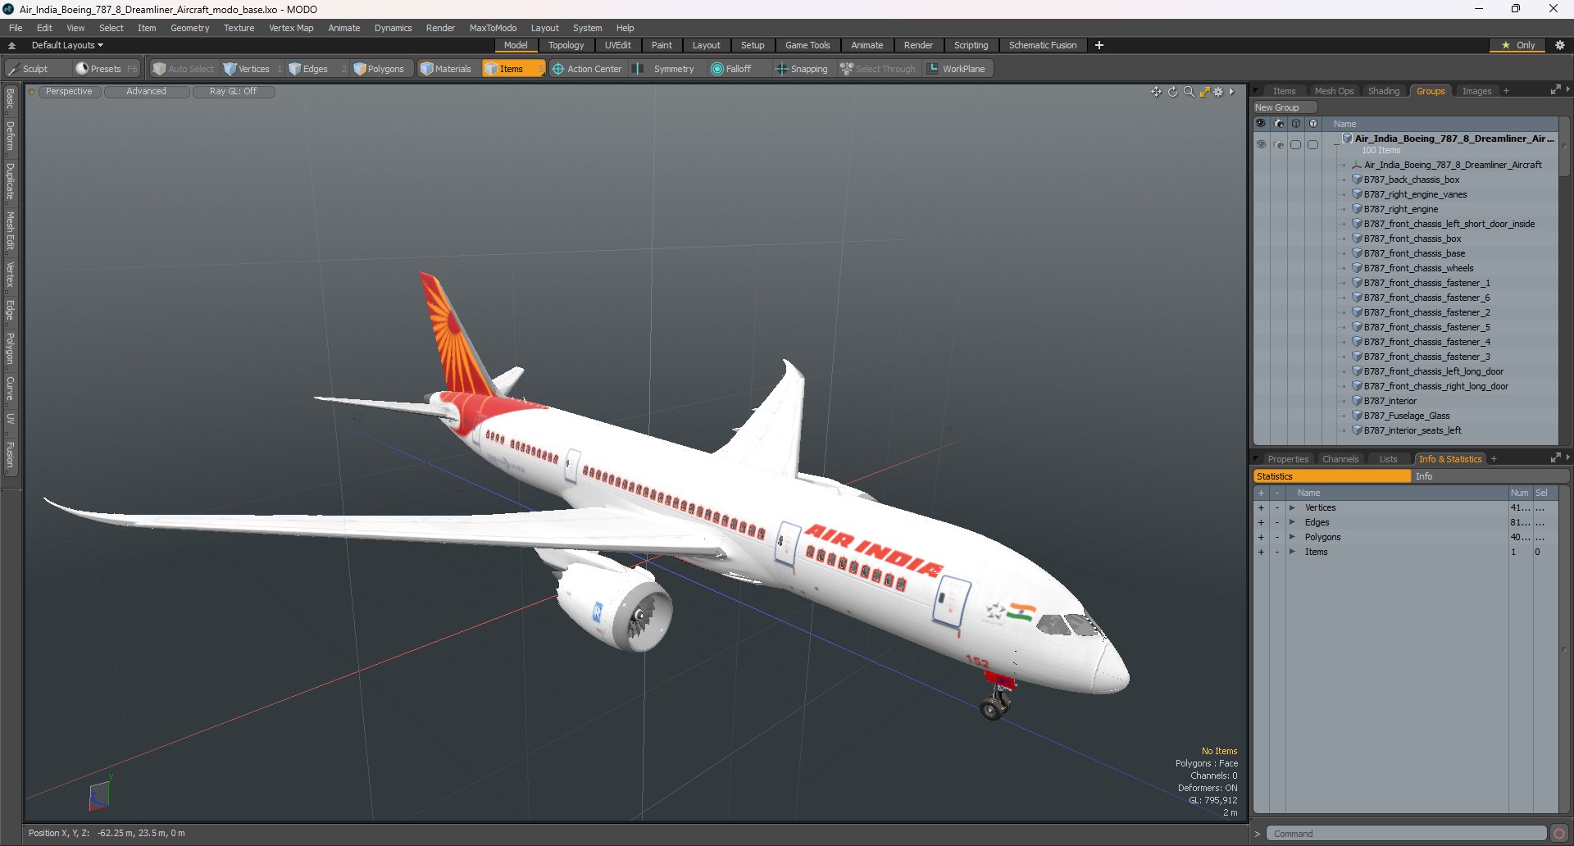Maximize the viewport with yellow arrows icon
This screenshot has height=846, width=1574.
1204,92
